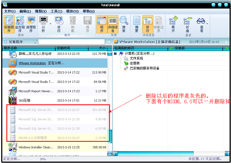Select the 4.85 MB SQL Server row

click(55, 119)
